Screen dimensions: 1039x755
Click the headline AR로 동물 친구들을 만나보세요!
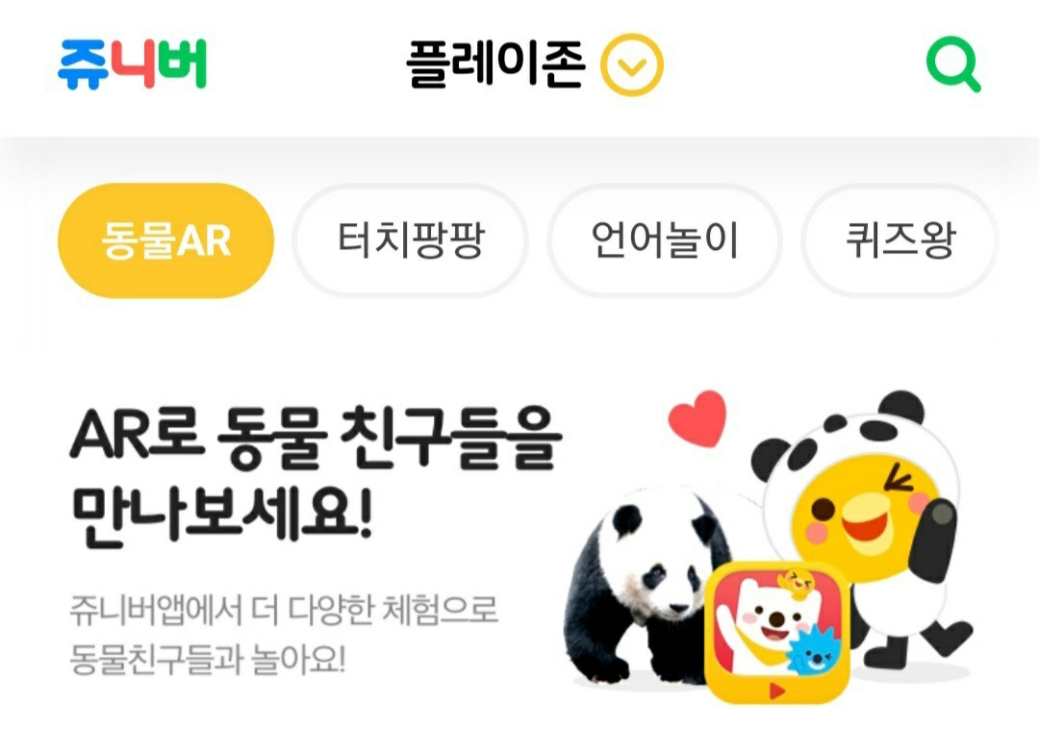[316, 477]
